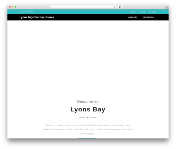Click the phone icon beside 330-815-0059
This screenshot has height=149, width=176.
coord(19,12)
